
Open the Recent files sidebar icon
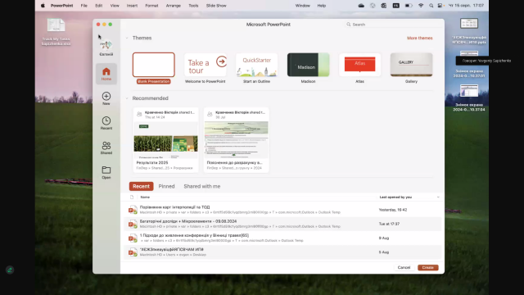(x=106, y=123)
